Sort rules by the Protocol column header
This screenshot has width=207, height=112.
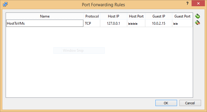(x=92, y=16)
